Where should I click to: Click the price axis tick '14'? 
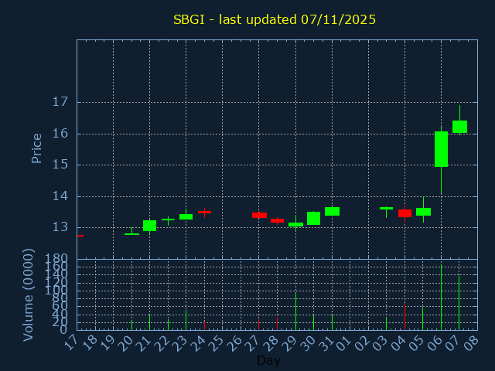pyautogui.click(x=60, y=196)
